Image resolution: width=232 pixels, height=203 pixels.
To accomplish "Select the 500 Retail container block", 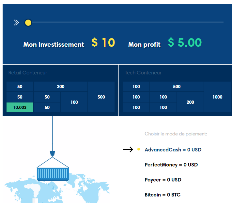I will [x=101, y=97].
